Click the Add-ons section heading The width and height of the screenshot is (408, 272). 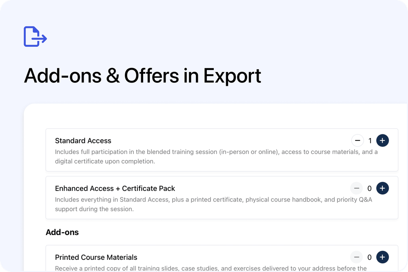(x=62, y=232)
